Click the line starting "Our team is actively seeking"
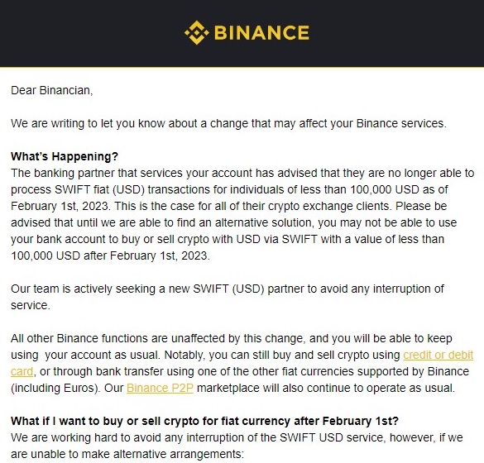Screen dimensions: 484x463 pos(228,289)
